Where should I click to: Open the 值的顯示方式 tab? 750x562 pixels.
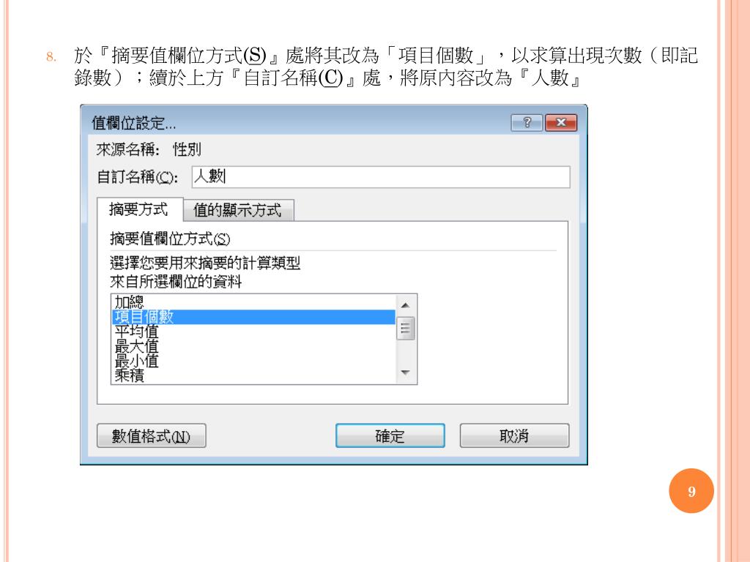(238, 210)
